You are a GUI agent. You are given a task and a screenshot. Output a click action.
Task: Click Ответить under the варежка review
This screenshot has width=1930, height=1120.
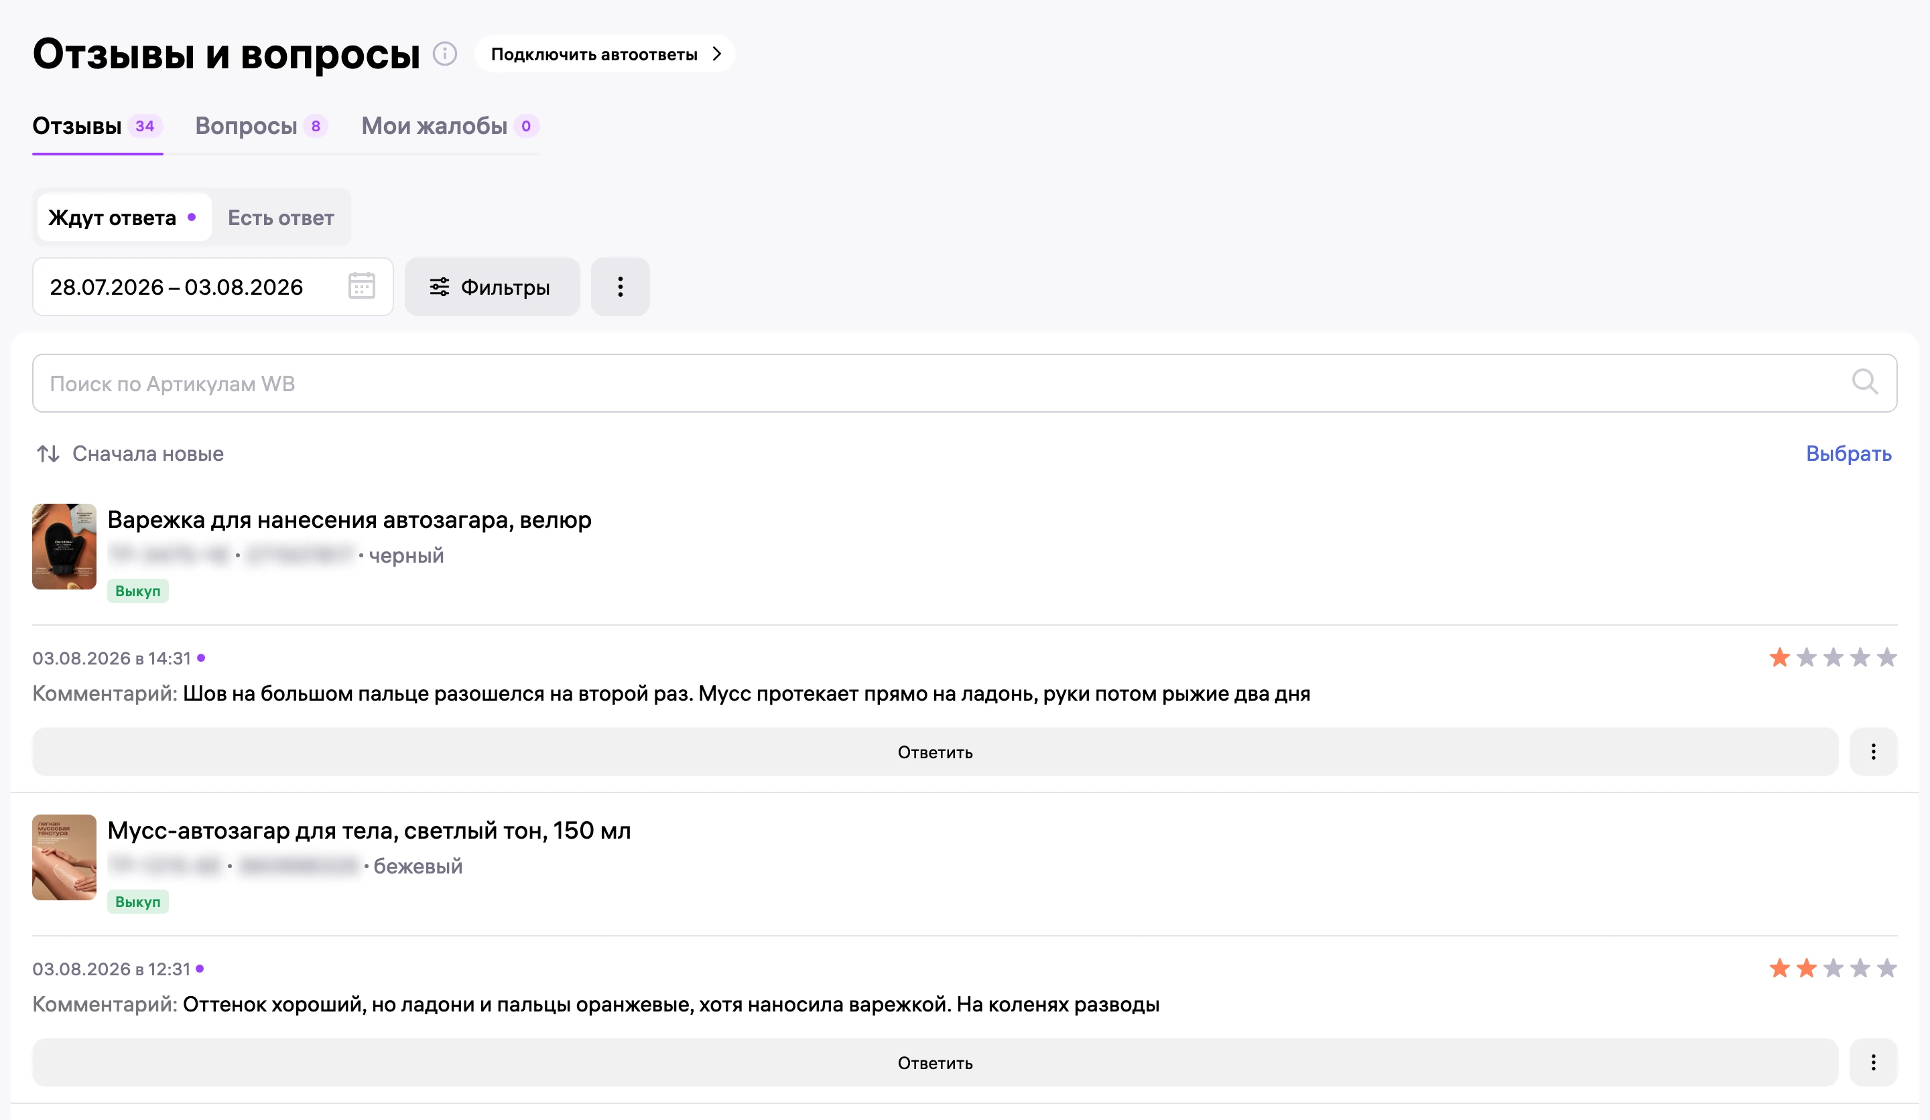click(x=935, y=752)
